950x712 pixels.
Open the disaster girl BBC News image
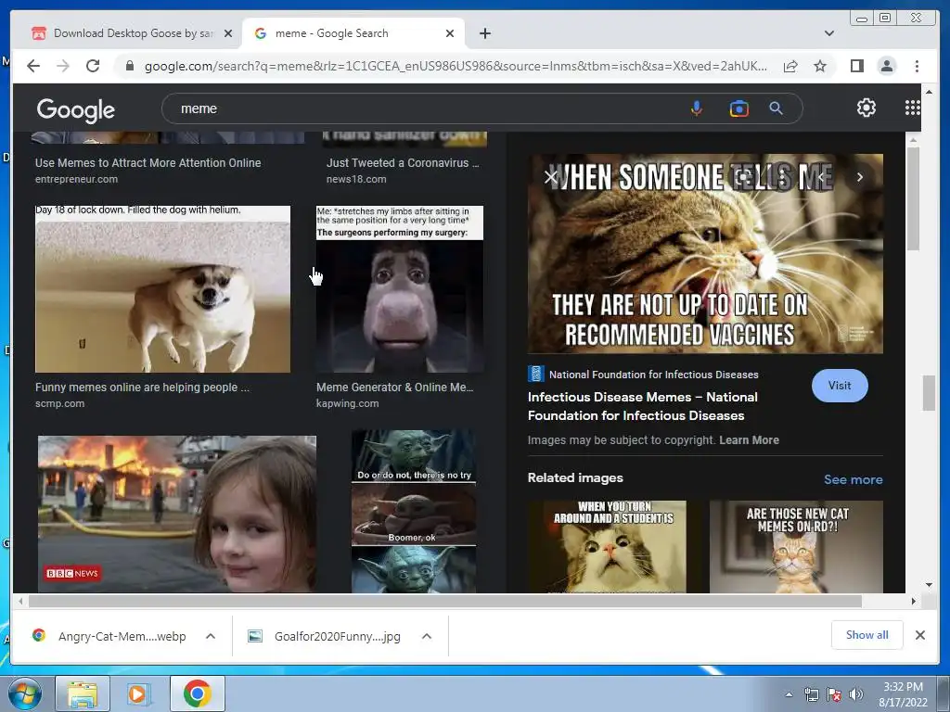point(177,514)
